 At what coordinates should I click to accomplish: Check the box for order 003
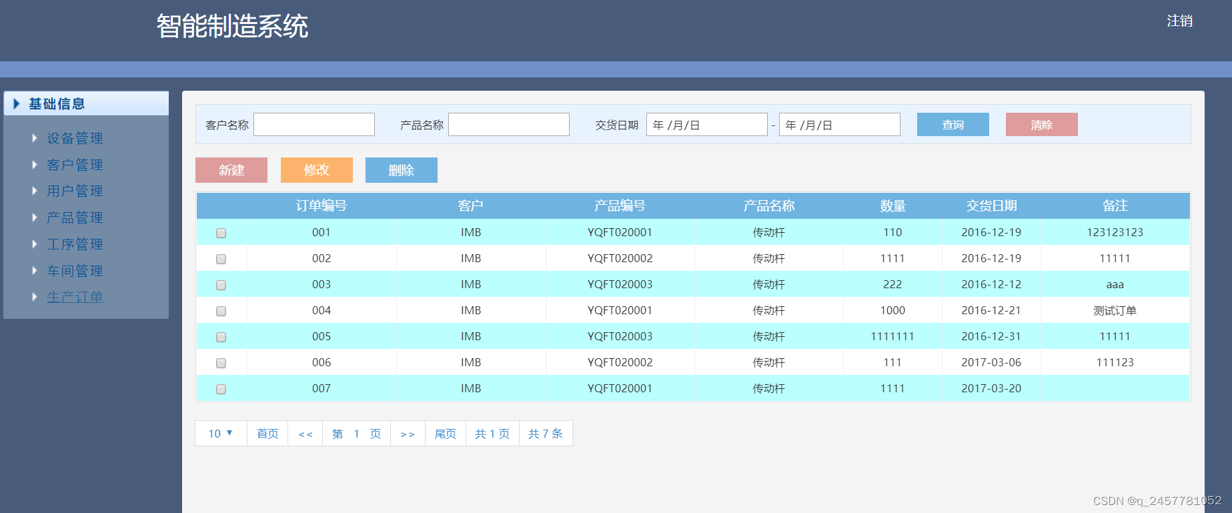(x=221, y=285)
